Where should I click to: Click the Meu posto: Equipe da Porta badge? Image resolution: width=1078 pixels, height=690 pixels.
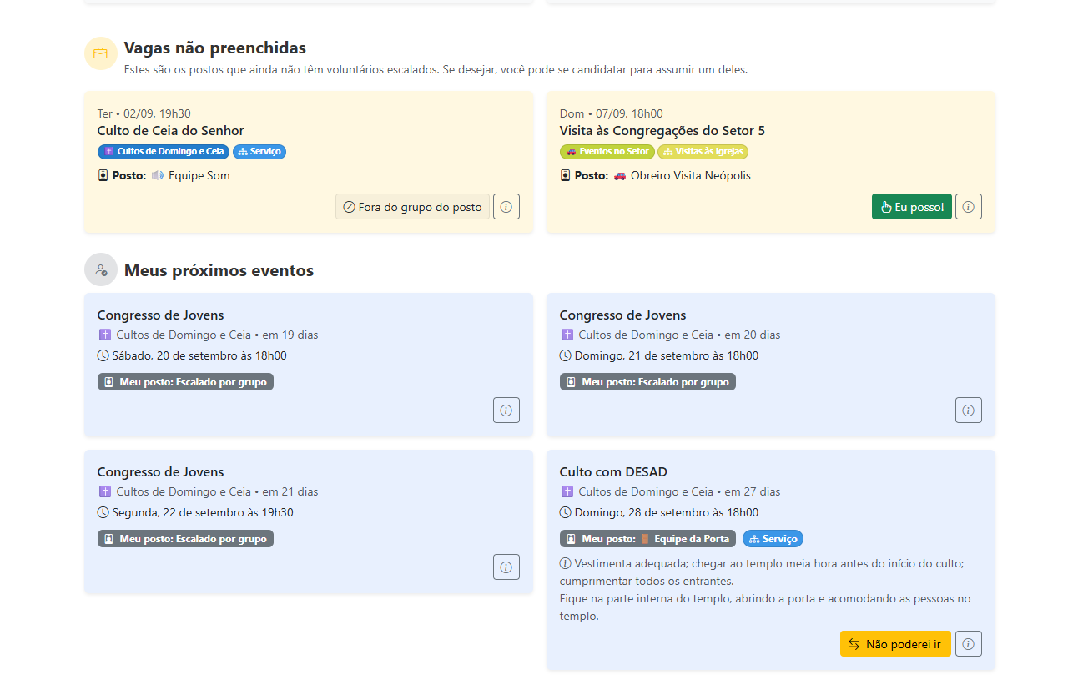point(647,539)
